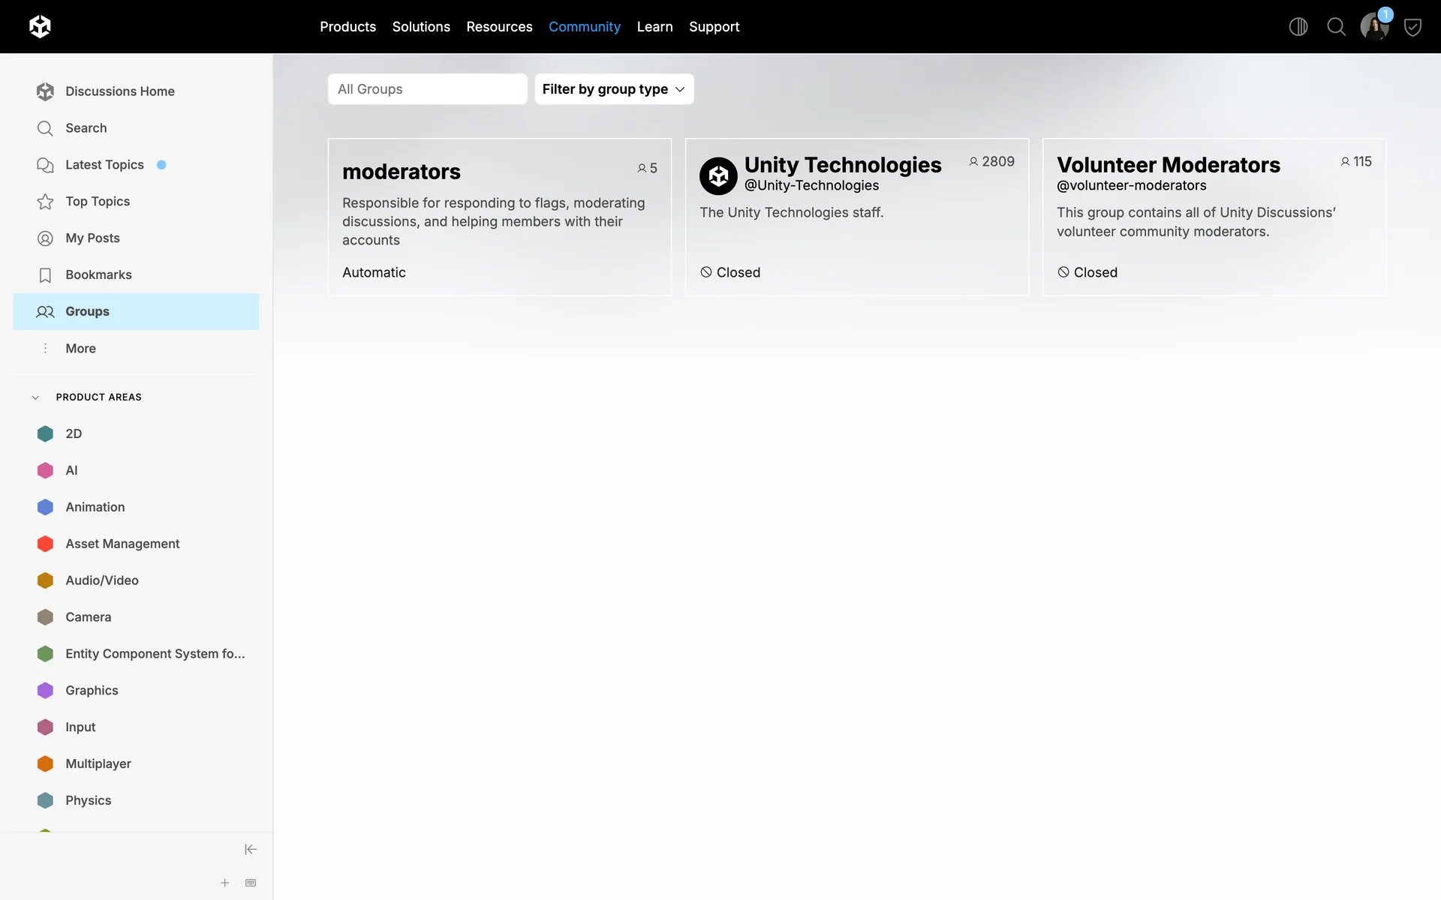Open the Volunteer Moderators group
The width and height of the screenshot is (1441, 900).
click(1168, 165)
